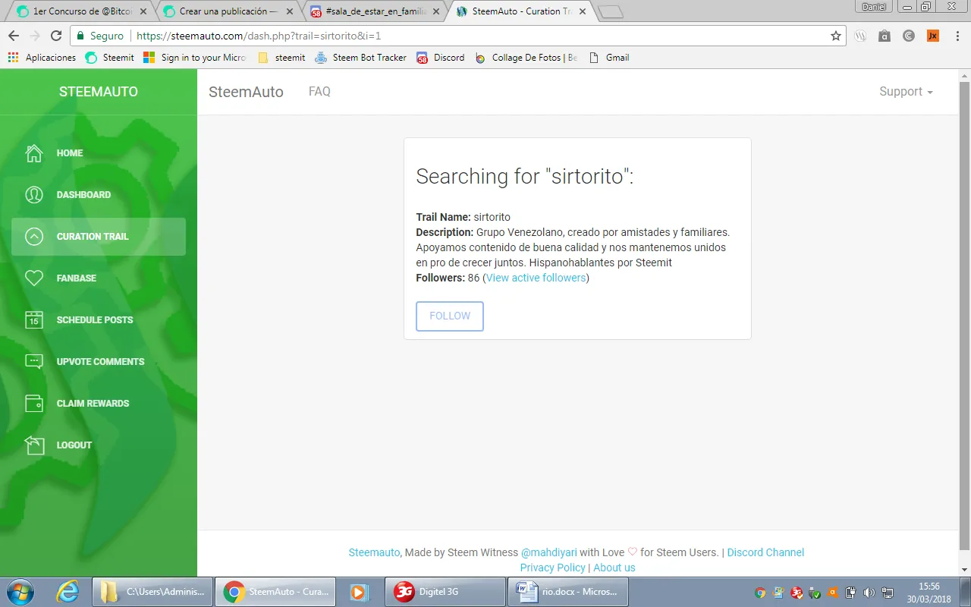Screen dimensions: 971x607
Task: Click the Dashboard user icon in sidebar
Action: [34, 195]
